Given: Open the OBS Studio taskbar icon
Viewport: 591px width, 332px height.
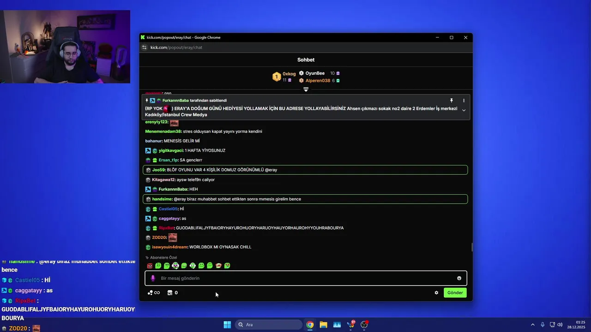Looking at the screenshot, I should pyautogui.click(x=364, y=325).
